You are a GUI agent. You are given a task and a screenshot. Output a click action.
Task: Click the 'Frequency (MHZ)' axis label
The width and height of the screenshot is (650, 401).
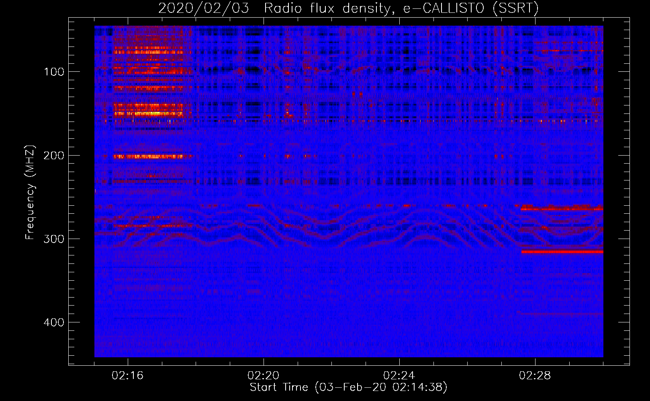[x=30, y=192]
